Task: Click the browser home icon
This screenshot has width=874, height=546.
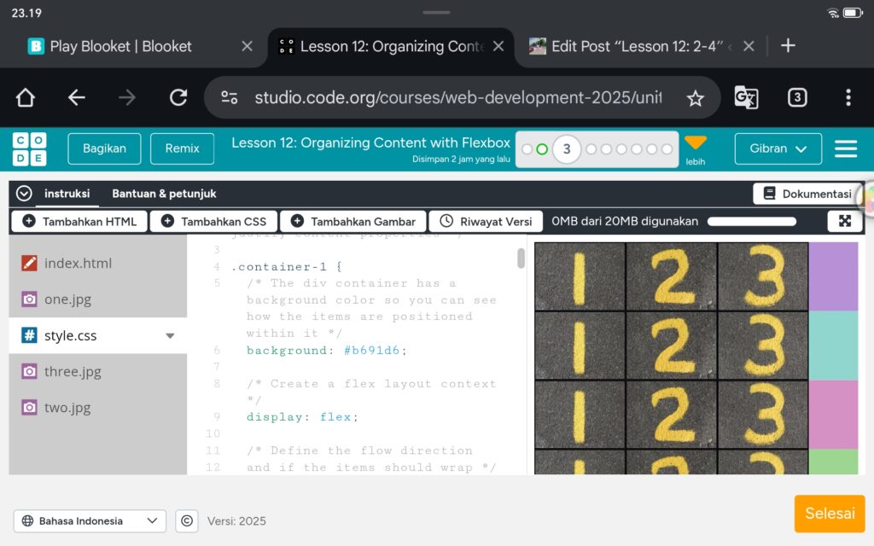Action: 26,97
